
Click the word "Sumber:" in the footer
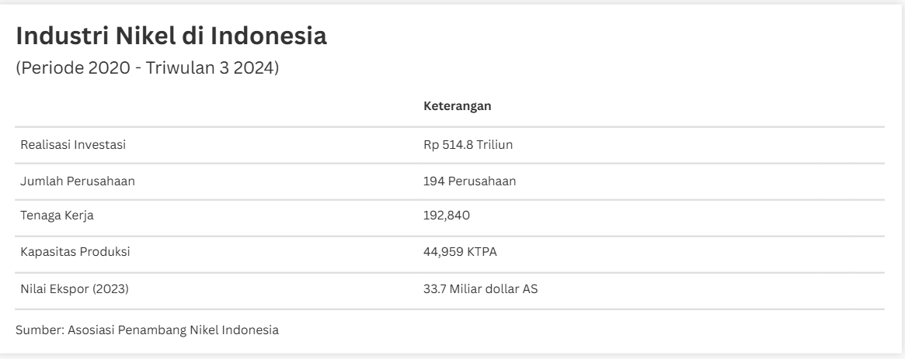pos(37,331)
